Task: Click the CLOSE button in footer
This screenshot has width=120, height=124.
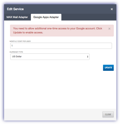Action: [108, 114]
